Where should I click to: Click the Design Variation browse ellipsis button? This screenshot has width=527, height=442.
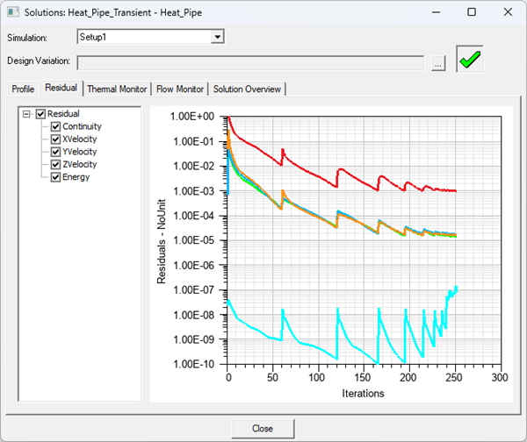click(438, 63)
